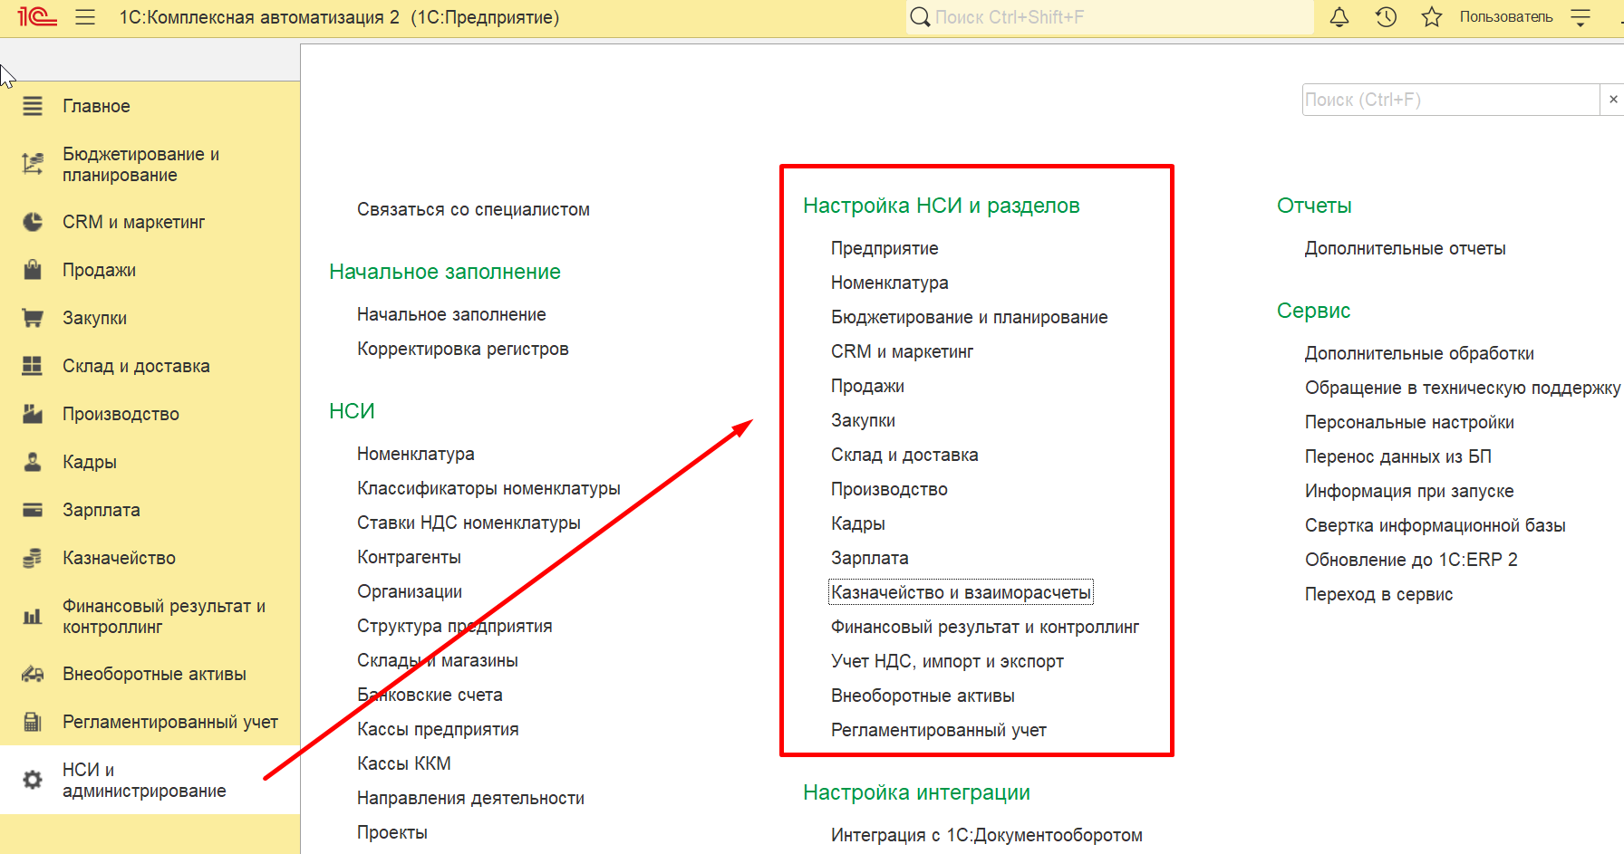
Task: Open Обновление до 1С:ERP 2 link
Action: 1411,560
